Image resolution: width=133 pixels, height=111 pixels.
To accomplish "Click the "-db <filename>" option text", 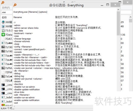I will [21, 71].
